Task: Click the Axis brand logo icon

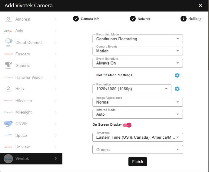Action: click(8, 31)
